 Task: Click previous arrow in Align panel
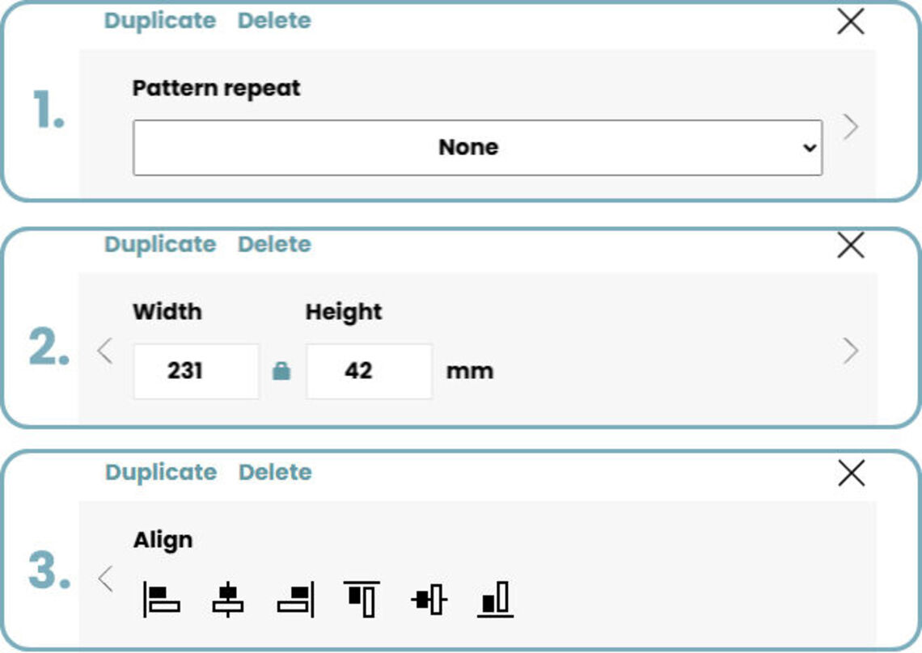tap(104, 579)
